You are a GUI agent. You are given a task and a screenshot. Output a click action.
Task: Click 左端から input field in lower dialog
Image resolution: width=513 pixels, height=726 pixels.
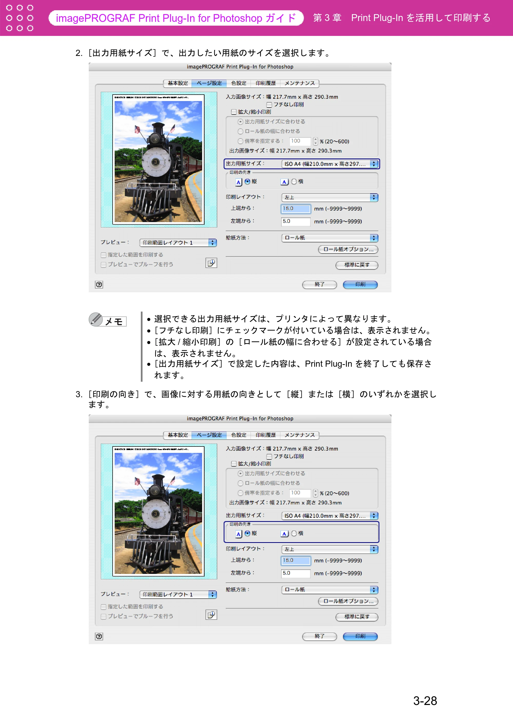[296, 573]
